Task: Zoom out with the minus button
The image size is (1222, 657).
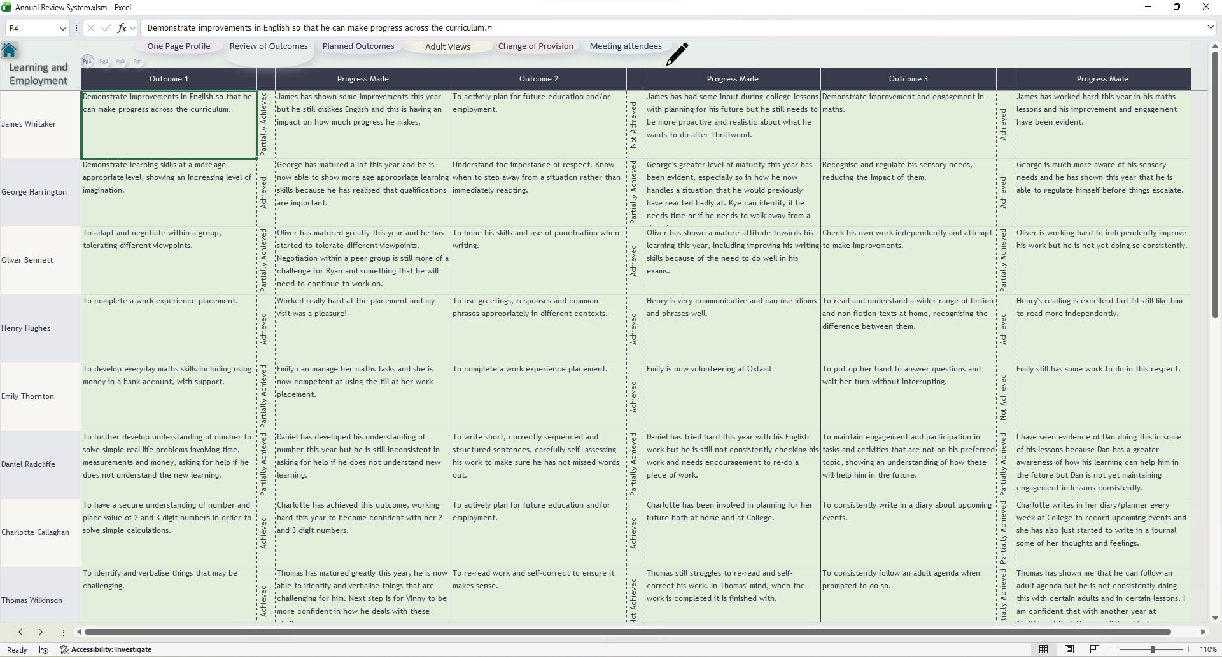Action: point(1113,649)
